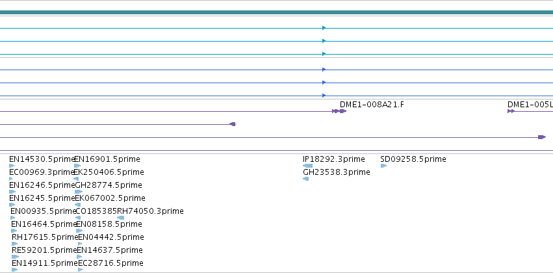
Task: Click the arrow glyph beneath EK067002.5prime
Action: pyautogui.click(x=77, y=205)
